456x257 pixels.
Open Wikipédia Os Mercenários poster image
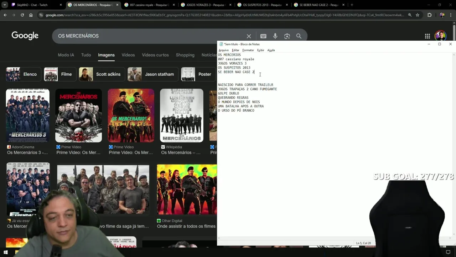182,116
